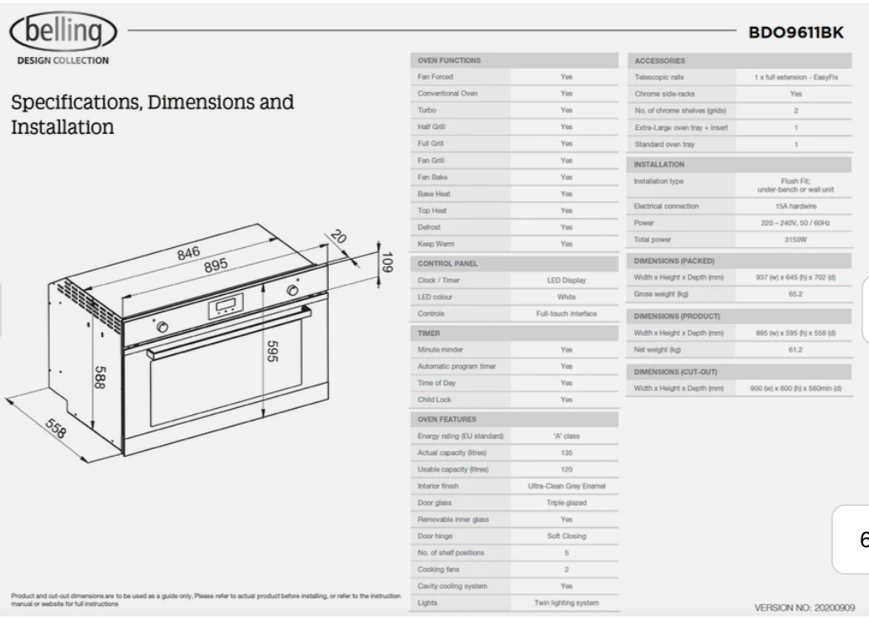Viewport: 869px width, 620px height.
Task: Click the '220 – 240V, 50 / 60Hz' power value
Action: click(x=796, y=223)
